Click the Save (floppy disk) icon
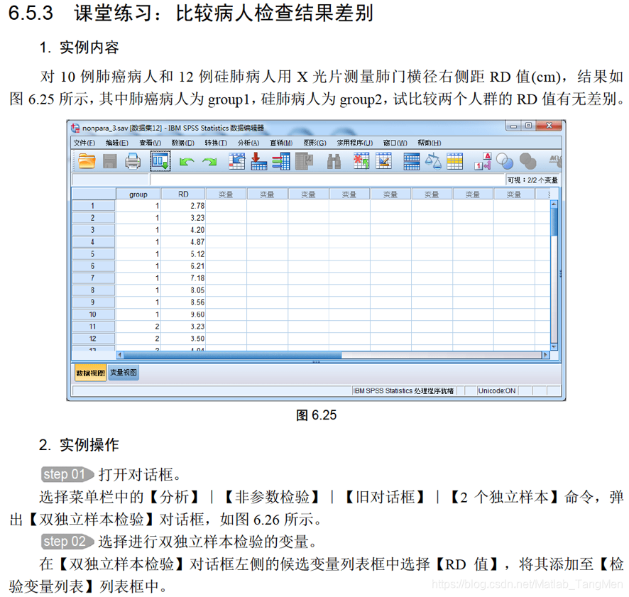Screen dimensions: 629x597 click(x=110, y=161)
